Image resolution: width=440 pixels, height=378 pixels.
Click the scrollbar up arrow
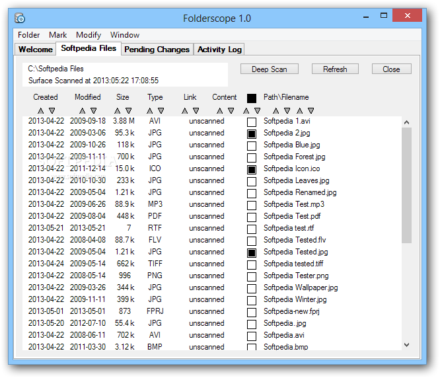click(406, 122)
